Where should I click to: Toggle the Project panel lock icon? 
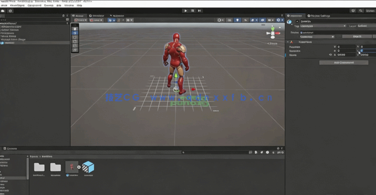click(x=278, y=148)
